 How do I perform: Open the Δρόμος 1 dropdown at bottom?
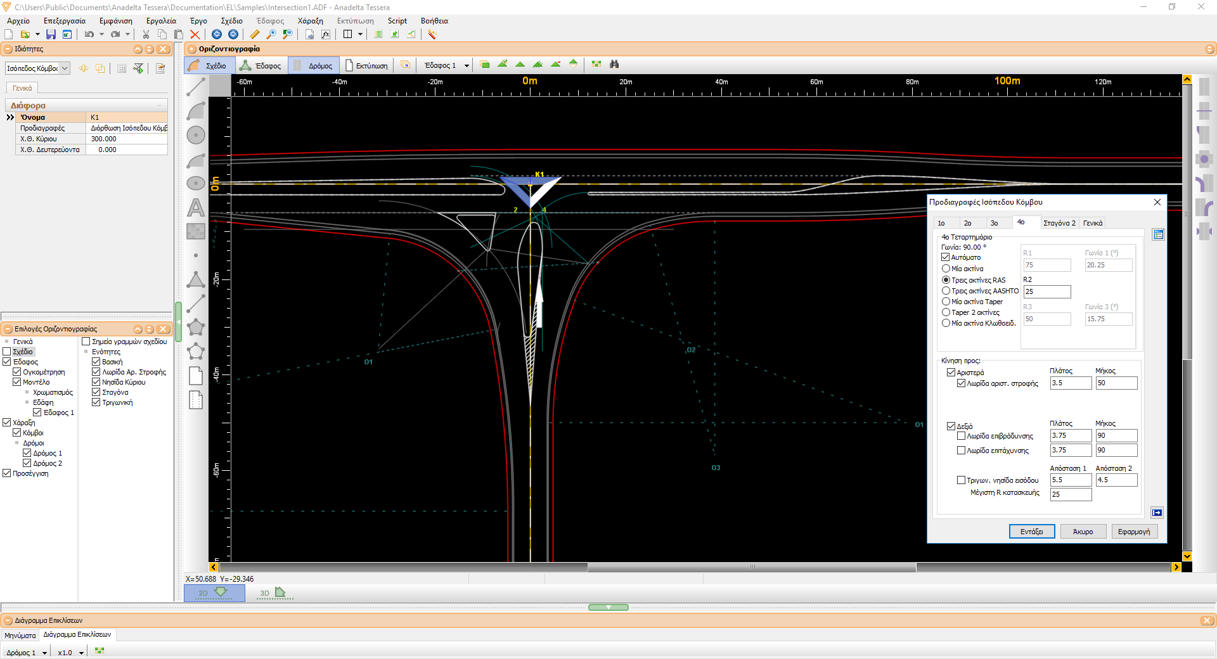point(44,653)
